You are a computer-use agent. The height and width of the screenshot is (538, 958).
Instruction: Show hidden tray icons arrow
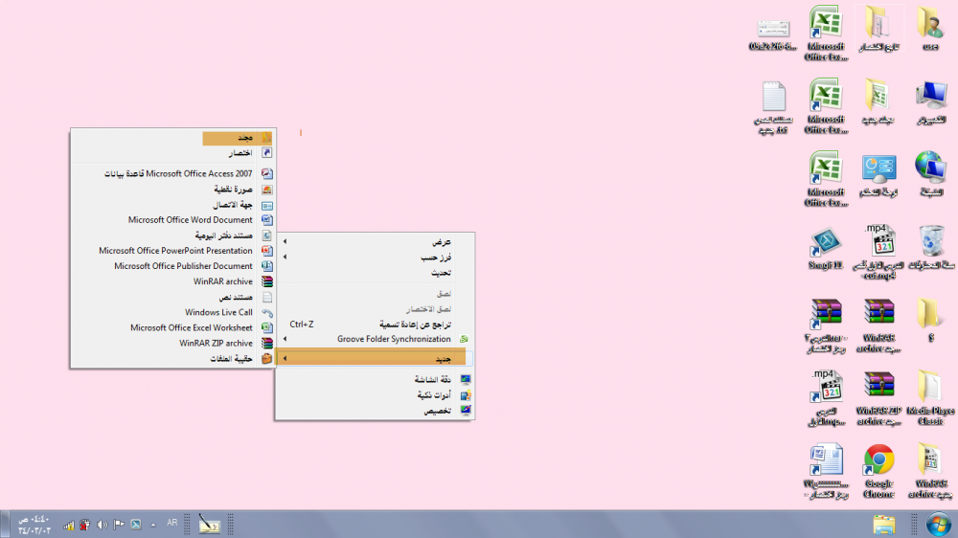pos(152,525)
